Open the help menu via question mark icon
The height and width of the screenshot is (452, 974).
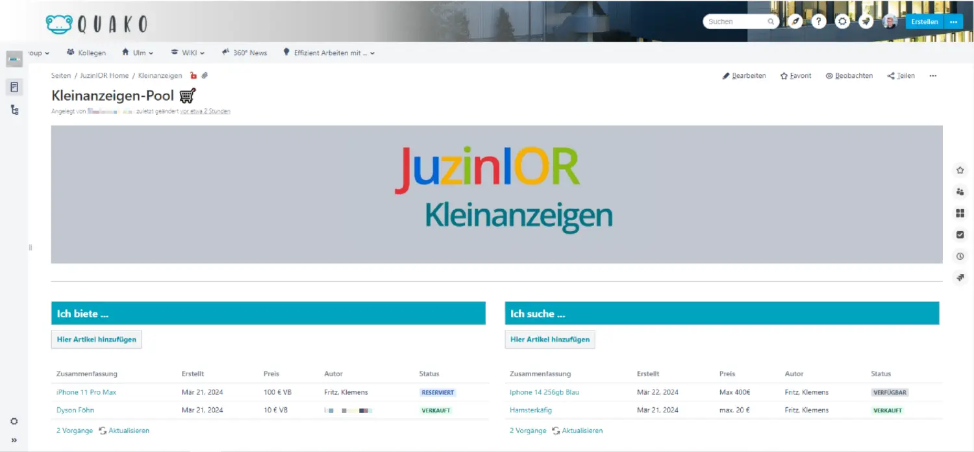pyautogui.click(x=819, y=21)
